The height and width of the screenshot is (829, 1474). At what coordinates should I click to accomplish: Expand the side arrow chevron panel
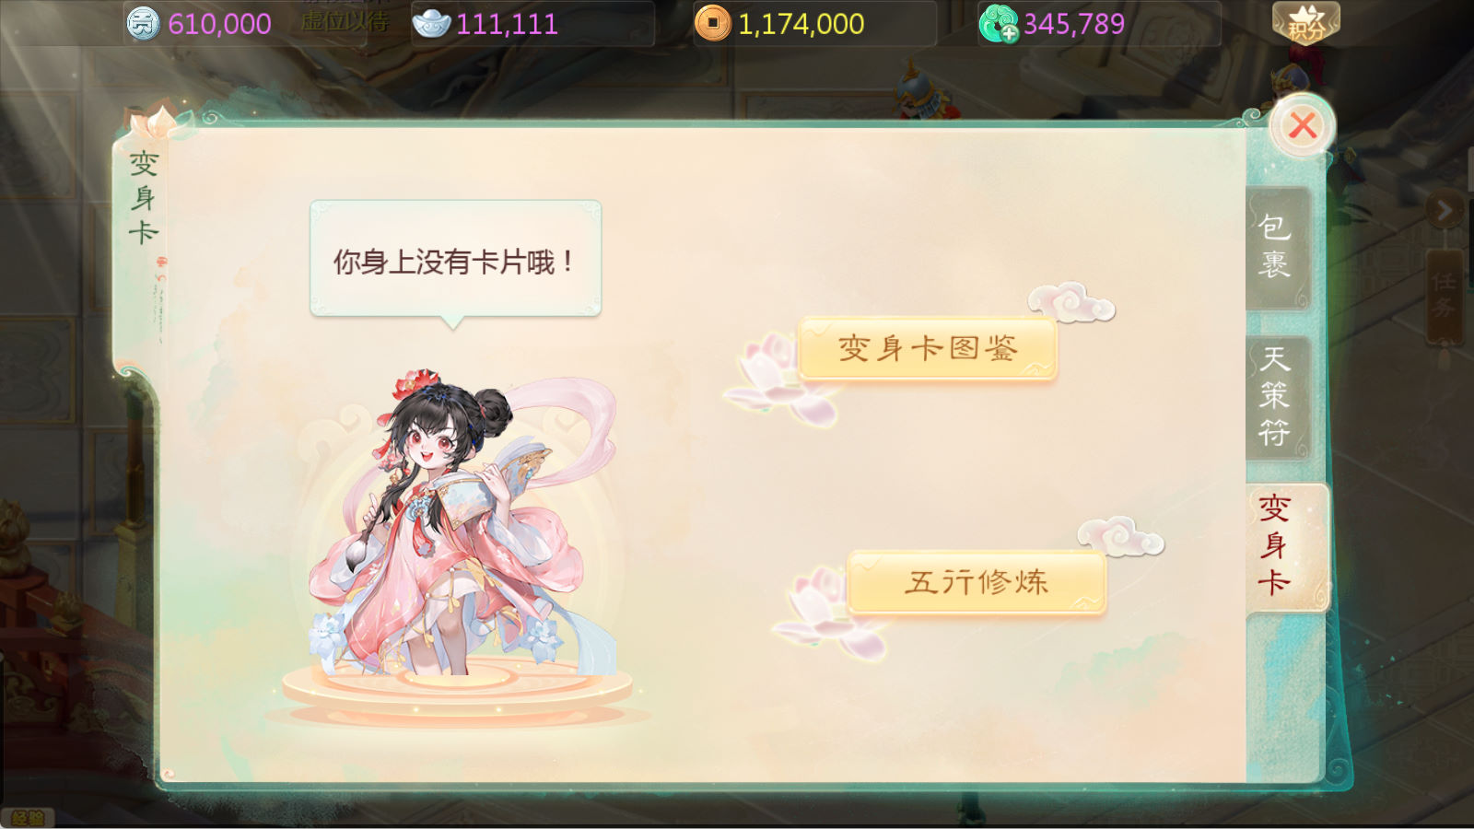(1444, 211)
